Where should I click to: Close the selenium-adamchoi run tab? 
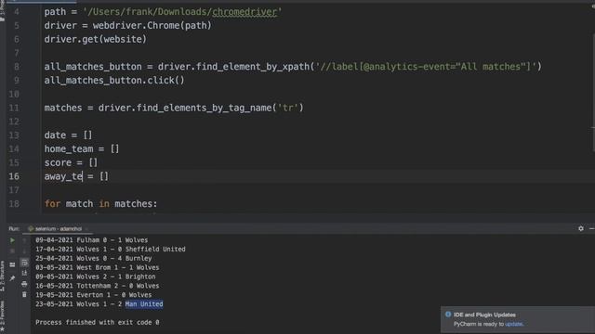click(86, 229)
